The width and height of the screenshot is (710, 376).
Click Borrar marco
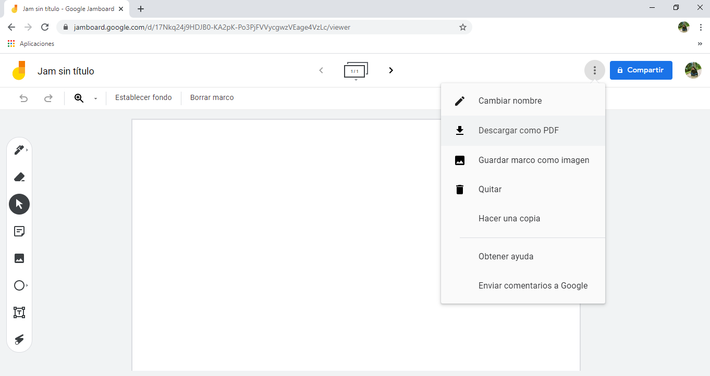[x=212, y=97]
